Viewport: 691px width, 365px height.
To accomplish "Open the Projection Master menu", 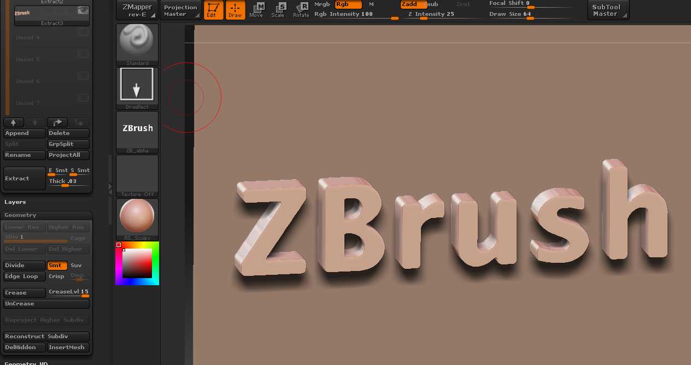I will click(x=180, y=10).
